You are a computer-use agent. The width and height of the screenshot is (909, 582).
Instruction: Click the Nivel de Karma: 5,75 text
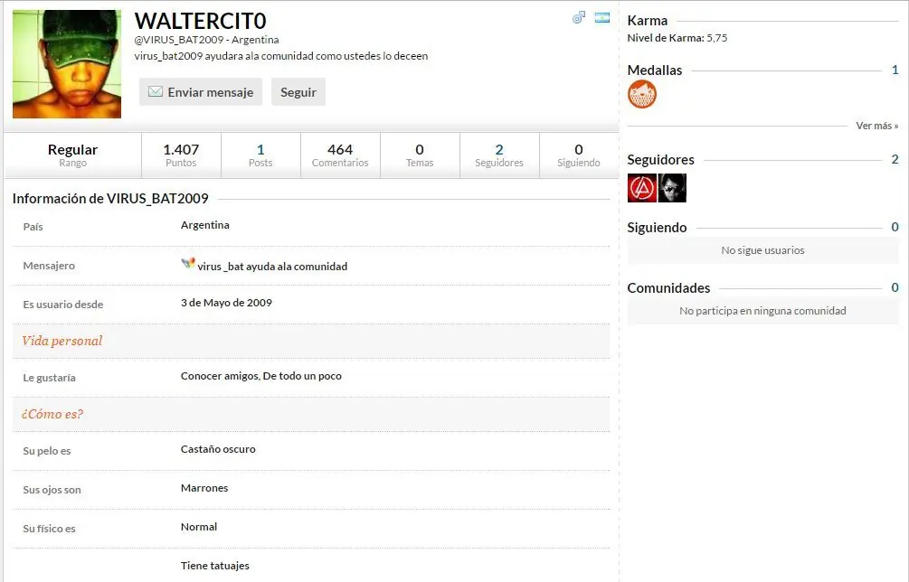coord(677,38)
